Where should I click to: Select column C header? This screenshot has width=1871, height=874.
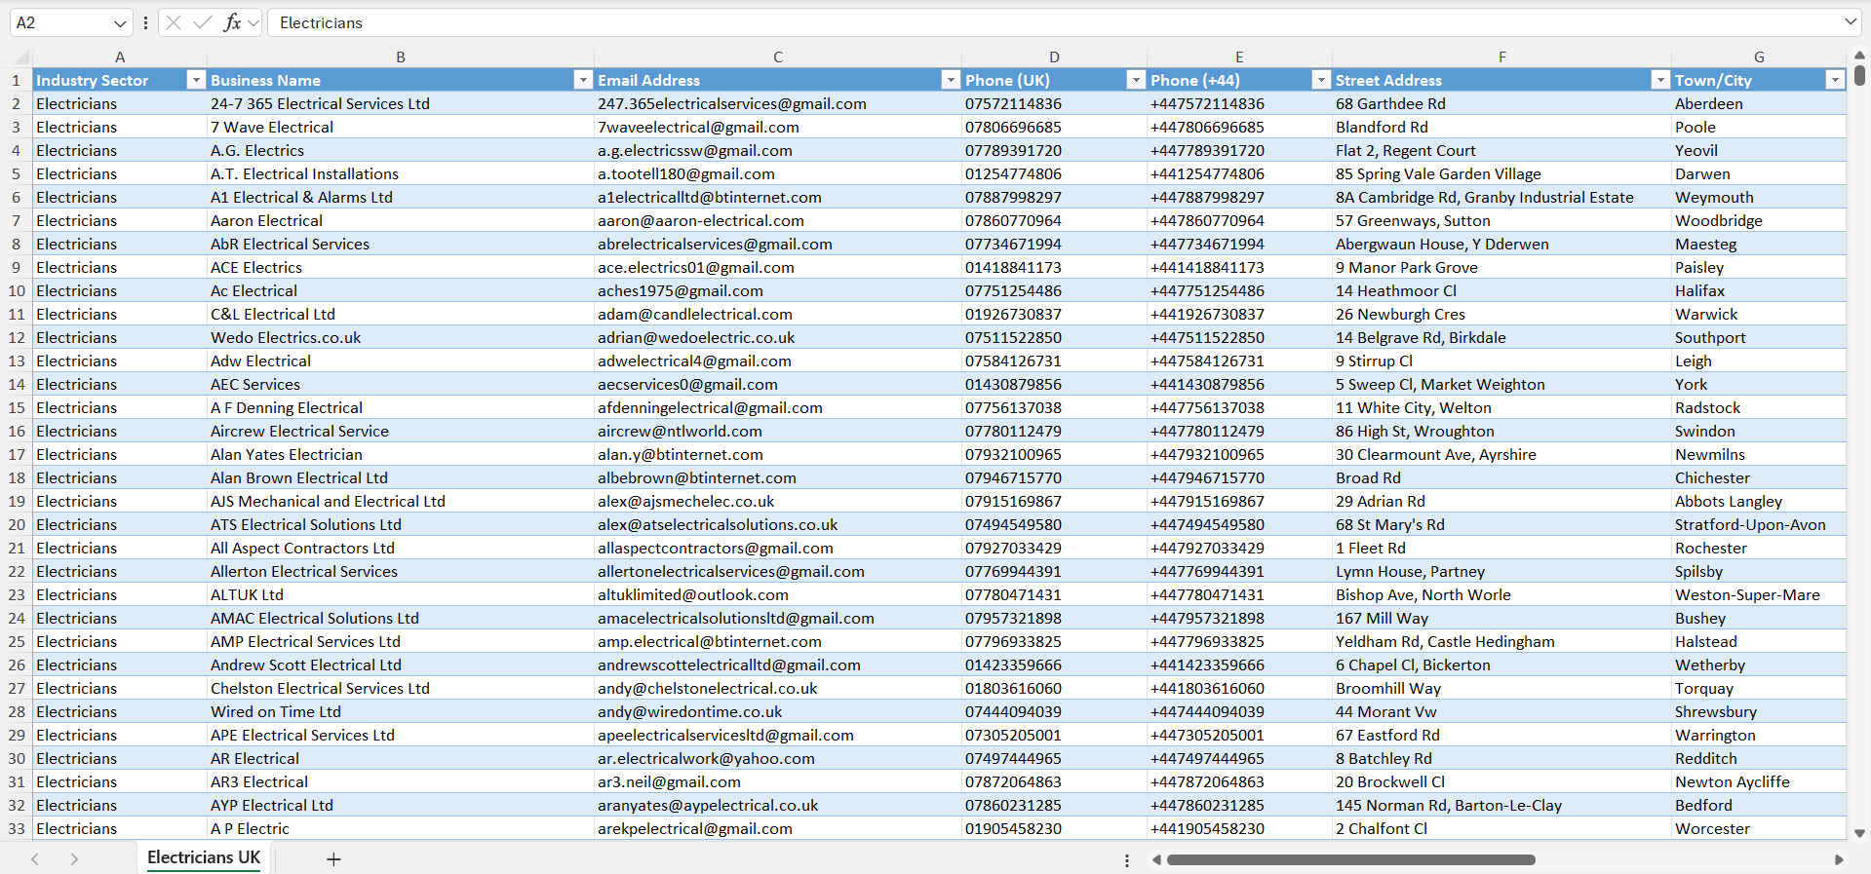coord(778,57)
